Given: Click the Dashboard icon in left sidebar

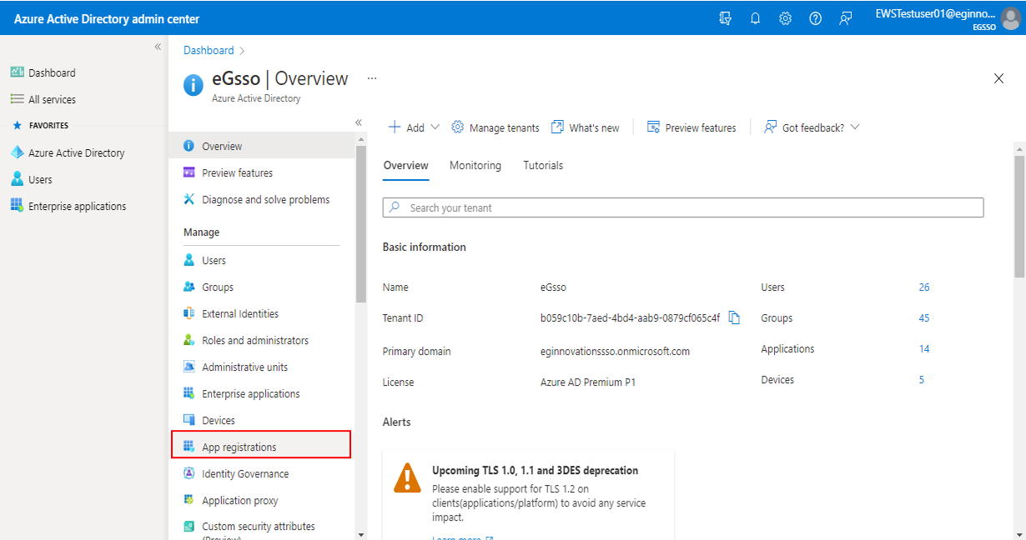Looking at the screenshot, I should tap(17, 72).
